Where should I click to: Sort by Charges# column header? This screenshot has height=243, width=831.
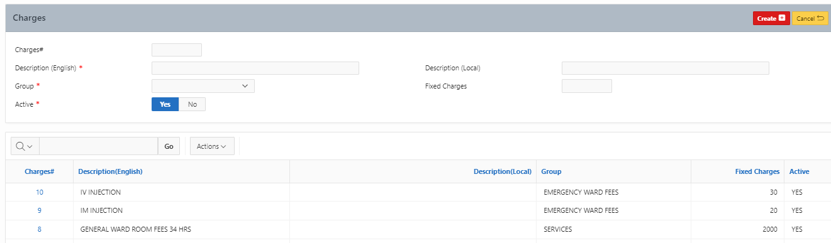(40, 171)
